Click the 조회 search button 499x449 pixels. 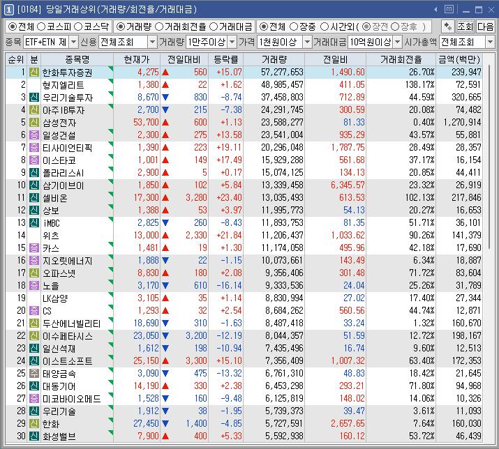pos(466,26)
